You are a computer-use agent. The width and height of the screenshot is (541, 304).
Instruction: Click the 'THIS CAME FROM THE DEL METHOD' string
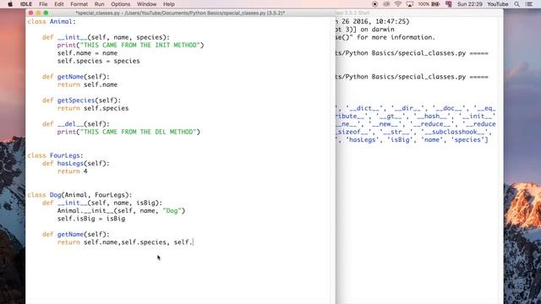[x=138, y=132]
